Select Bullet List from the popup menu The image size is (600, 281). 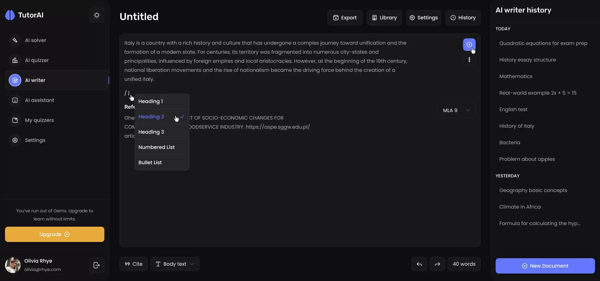(x=150, y=163)
